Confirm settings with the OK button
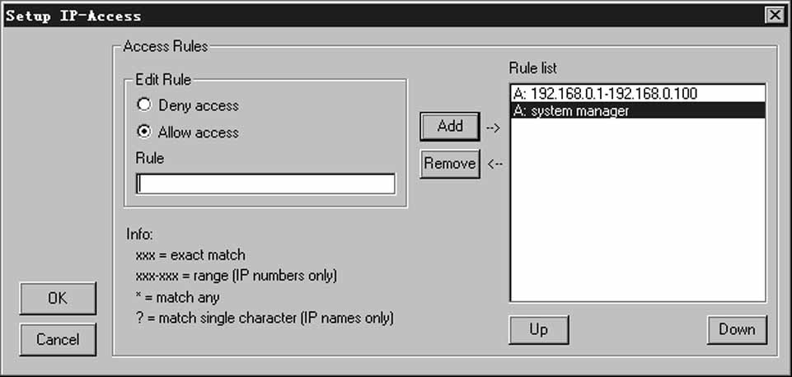Screen dimensions: 792x377 click(x=58, y=298)
